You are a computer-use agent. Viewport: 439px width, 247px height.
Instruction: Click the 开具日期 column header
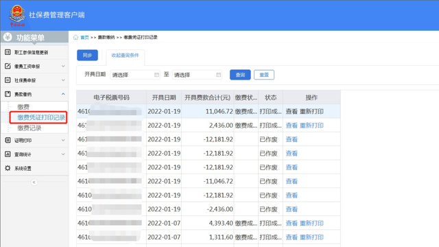(x=164, y=97)
